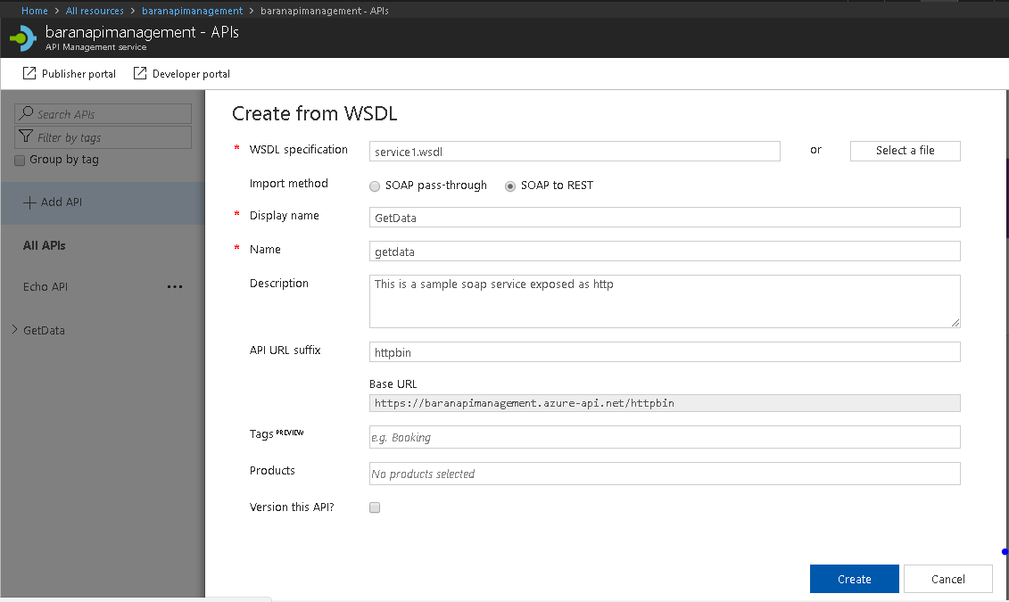Click the Description textarea resize handle
Viewport: 1009px width, 602px height.
[955, 323]
